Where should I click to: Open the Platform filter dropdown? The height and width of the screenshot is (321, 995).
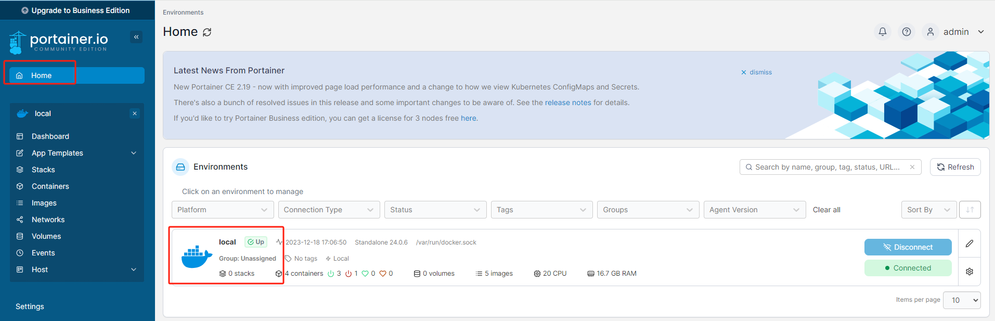(223, 210)
